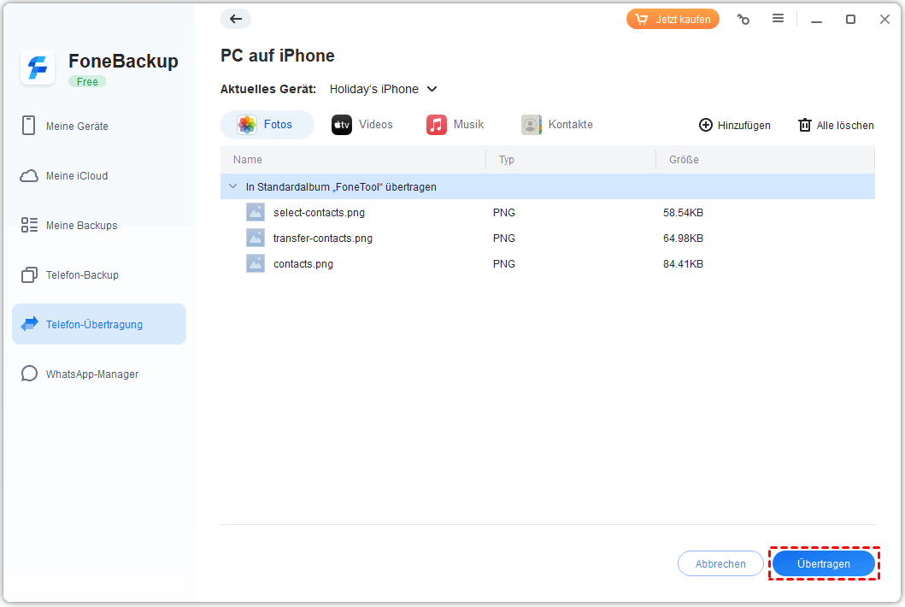
Task: Open Telefon-Backup in sidebar
Action: click(98, 275)
